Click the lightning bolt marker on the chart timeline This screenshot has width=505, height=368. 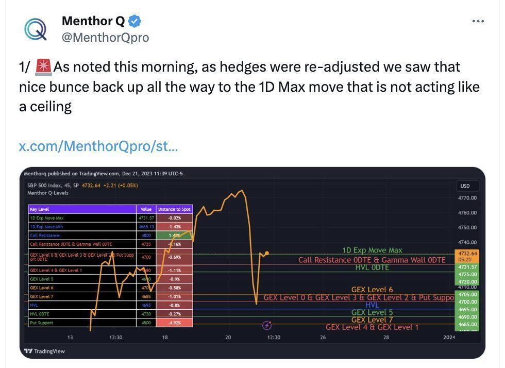[267, 325]
